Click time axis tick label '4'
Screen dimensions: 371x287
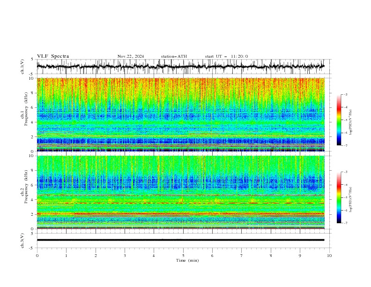154,256
